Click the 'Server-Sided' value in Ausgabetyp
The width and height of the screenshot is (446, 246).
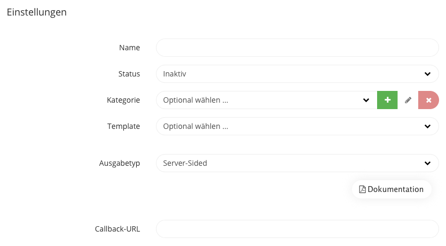185,163
